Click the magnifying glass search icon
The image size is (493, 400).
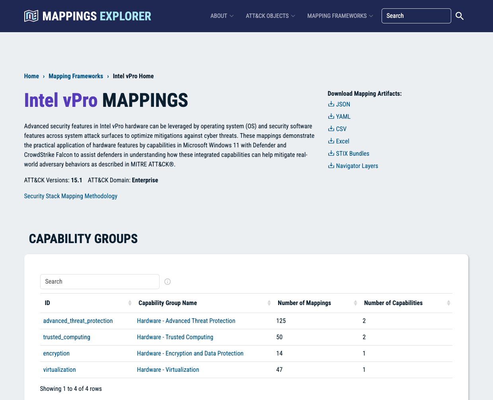click(460, 16)
